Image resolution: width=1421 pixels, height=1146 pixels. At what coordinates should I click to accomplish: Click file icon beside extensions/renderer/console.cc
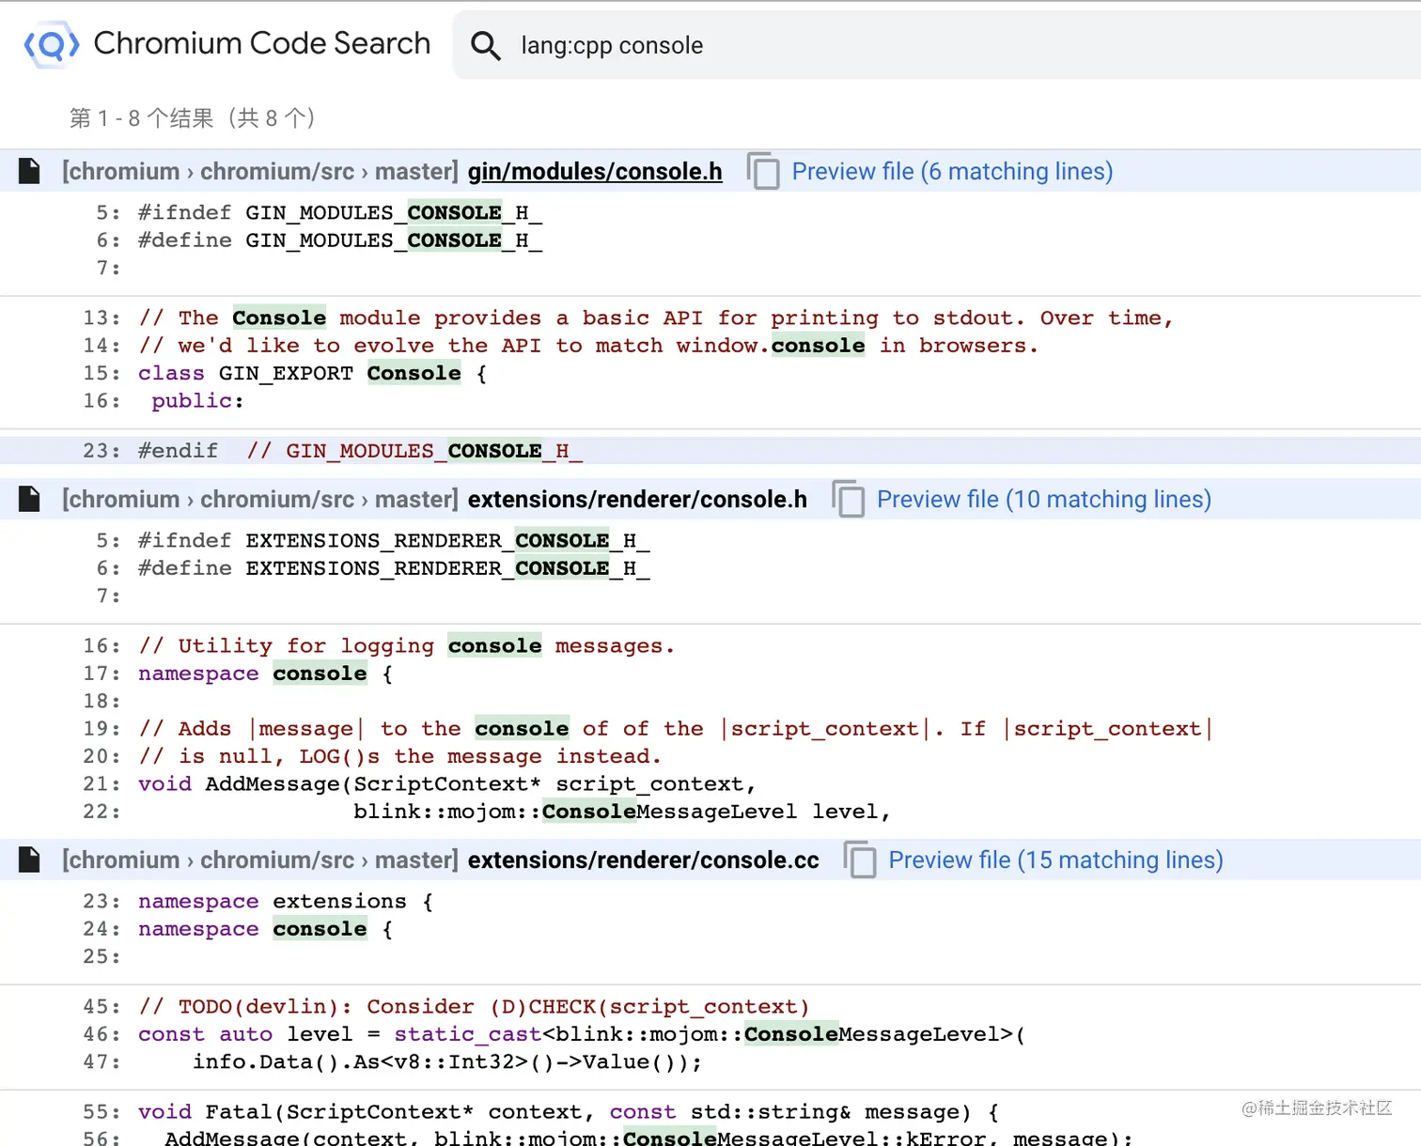click(30, 859)
